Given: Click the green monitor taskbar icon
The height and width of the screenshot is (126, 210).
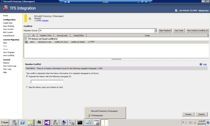Looking at the screenshot, I should tap(39, 122).
